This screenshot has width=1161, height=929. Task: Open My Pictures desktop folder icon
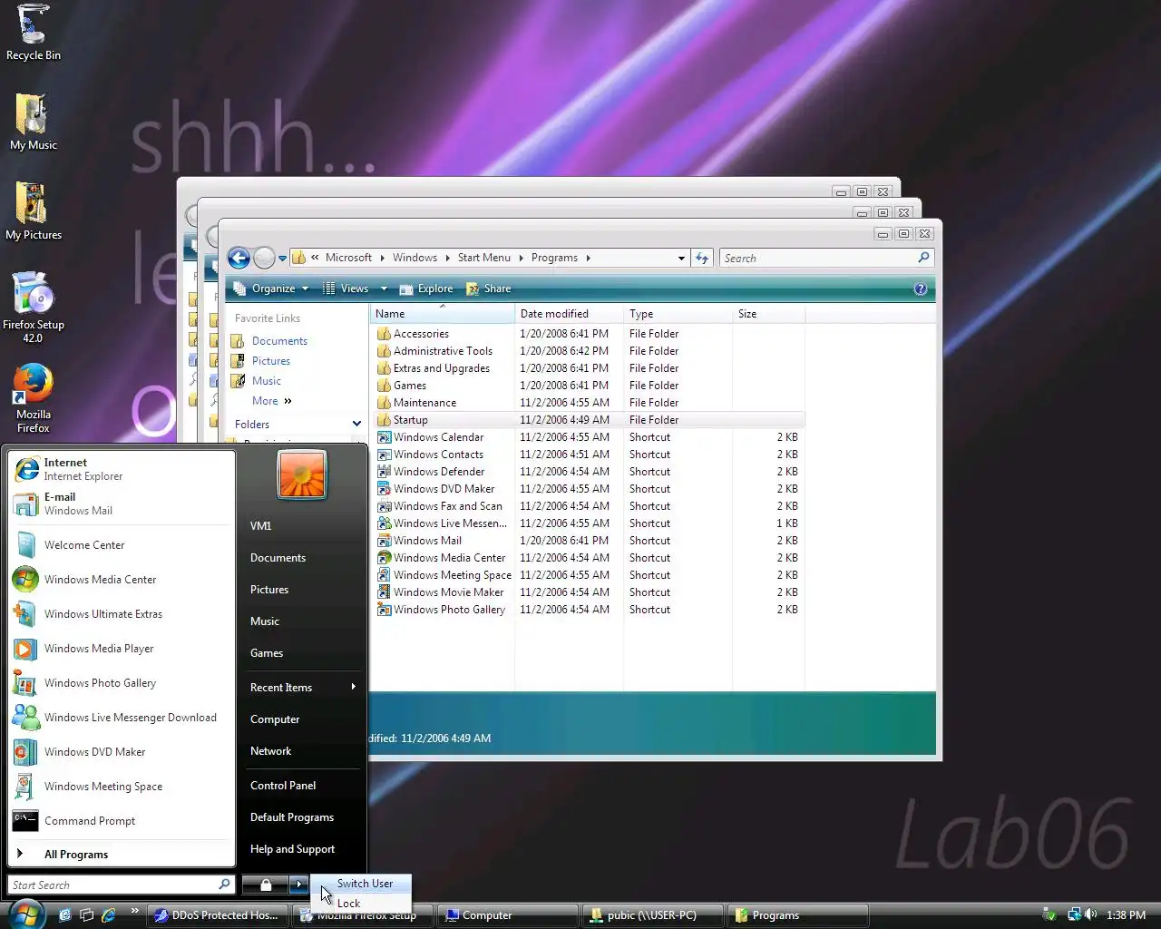(34, 211)
